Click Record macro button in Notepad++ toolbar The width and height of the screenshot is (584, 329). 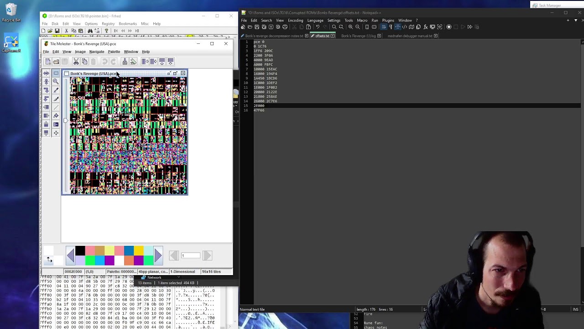pyautogui.click(x=448, y=27)
